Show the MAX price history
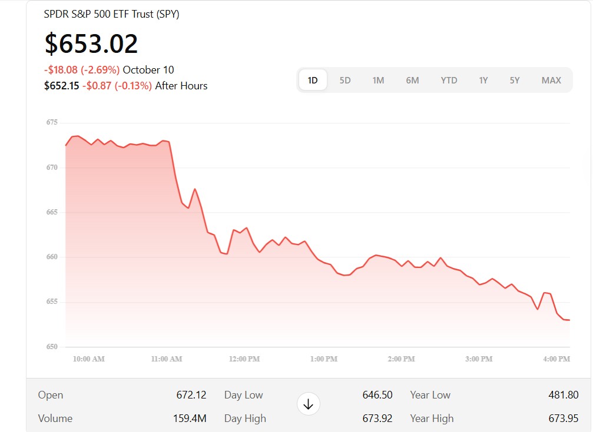The image size is (593, 432). (x=551, y=80)
